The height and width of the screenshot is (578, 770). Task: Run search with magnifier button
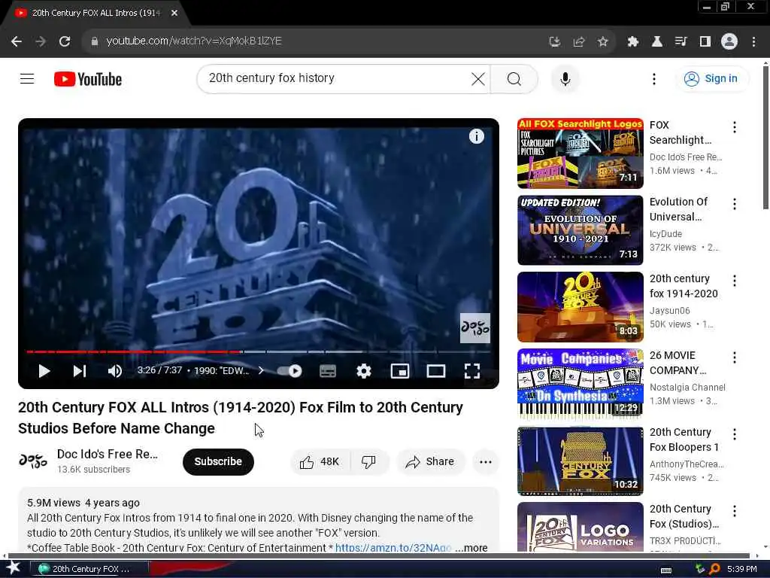tap(514, 78)
